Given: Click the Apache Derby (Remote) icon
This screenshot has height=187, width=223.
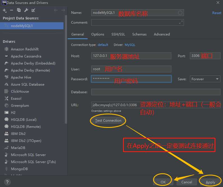Looking at the screenshot, I should click(x=6, y=70).
